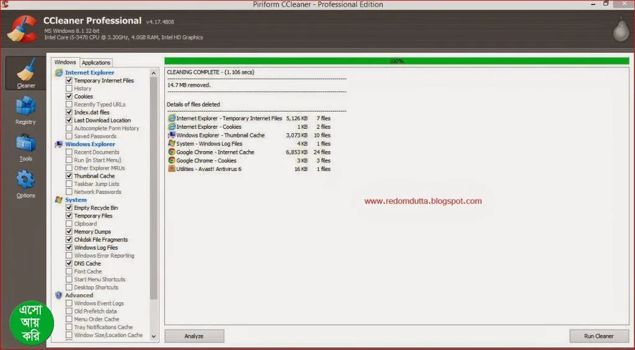Enable the Old Prefetch data checkbox

coord(69,312)
